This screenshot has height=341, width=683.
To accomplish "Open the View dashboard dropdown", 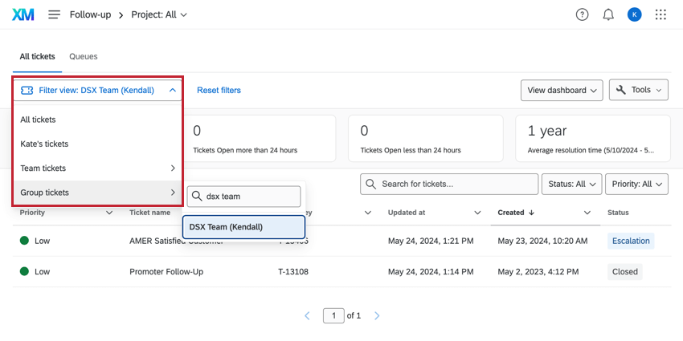I will (562, 91).
